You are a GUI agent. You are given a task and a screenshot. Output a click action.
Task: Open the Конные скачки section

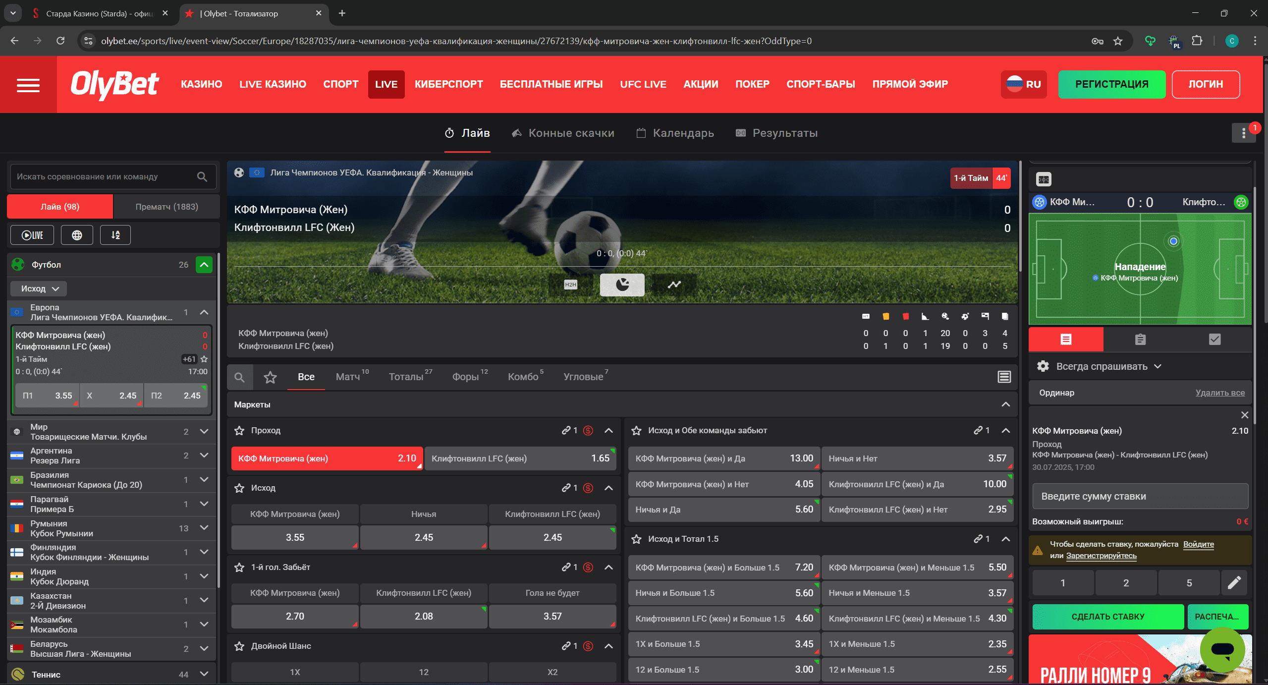563,133
